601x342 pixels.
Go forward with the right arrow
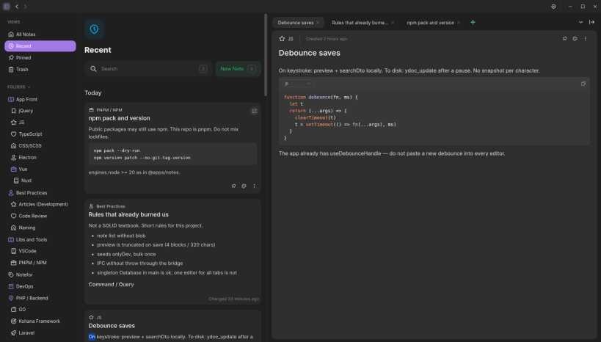click(x=25, y=7)
